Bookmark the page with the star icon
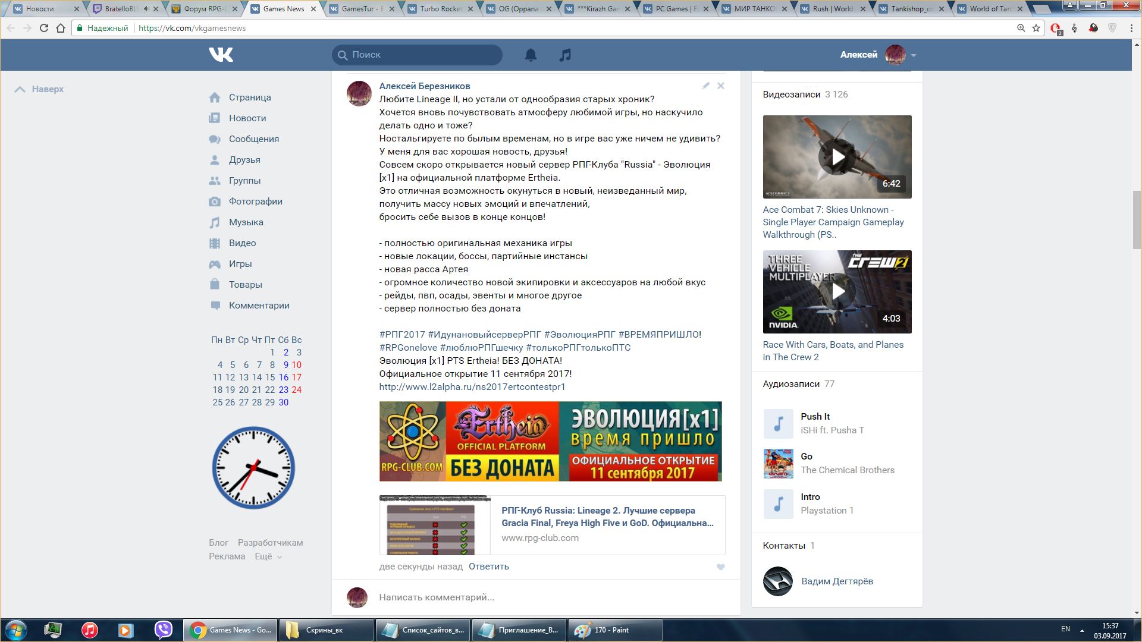This screenshot has width=1142, height=642. coord(1036,28)
